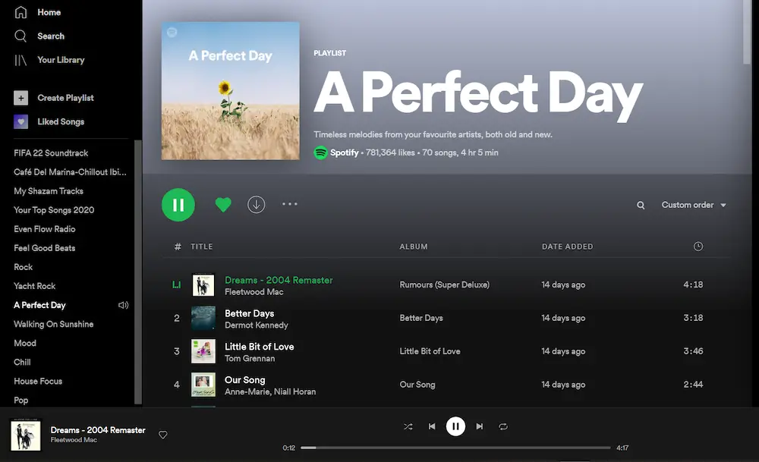This screenshot has width=759, height=462.
Task: Open Your Library icon
Action: tap(20, 60)
